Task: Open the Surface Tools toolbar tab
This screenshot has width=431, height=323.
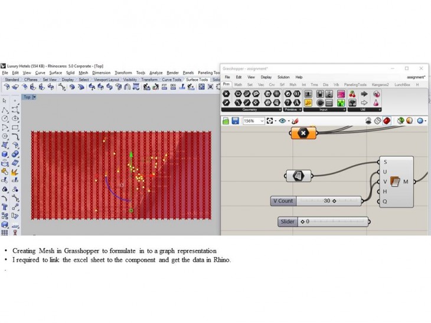Action: point(197,80)
